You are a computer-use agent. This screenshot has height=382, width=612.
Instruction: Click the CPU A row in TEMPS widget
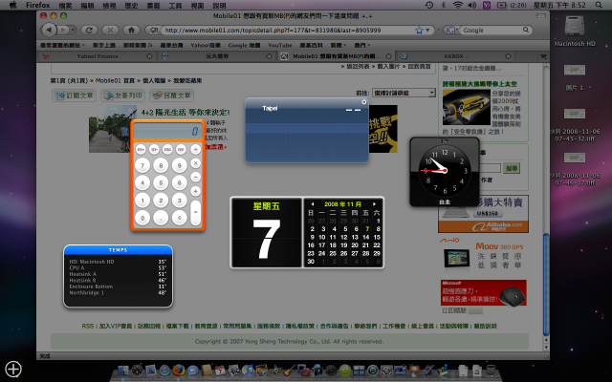[118, 267]
